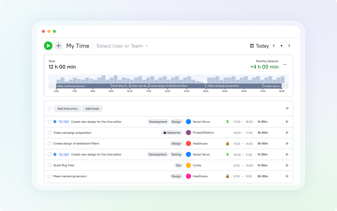This screenshot has height=211, width=337.
Task: Open the three-dot menu beside Monthly balance
Action: tap(285, 64)
